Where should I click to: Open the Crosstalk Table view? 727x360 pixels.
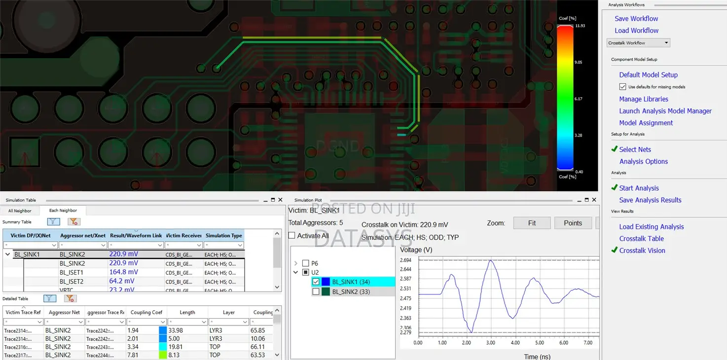point(641,239)
